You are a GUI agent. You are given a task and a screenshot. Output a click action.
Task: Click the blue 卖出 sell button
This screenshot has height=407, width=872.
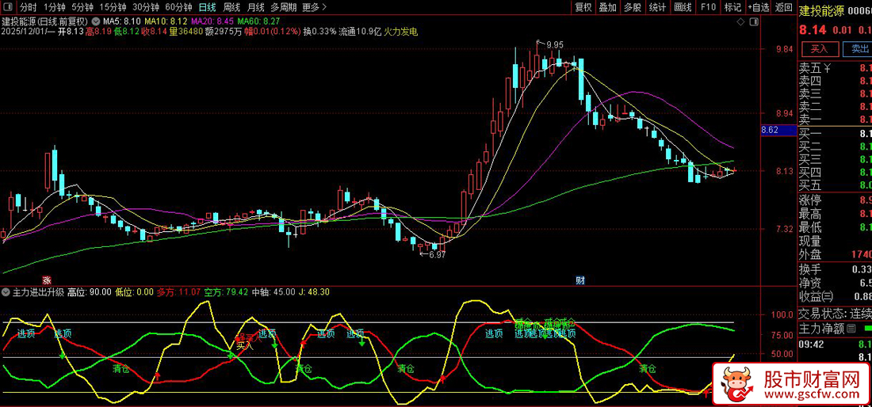(x=856, y=49)
